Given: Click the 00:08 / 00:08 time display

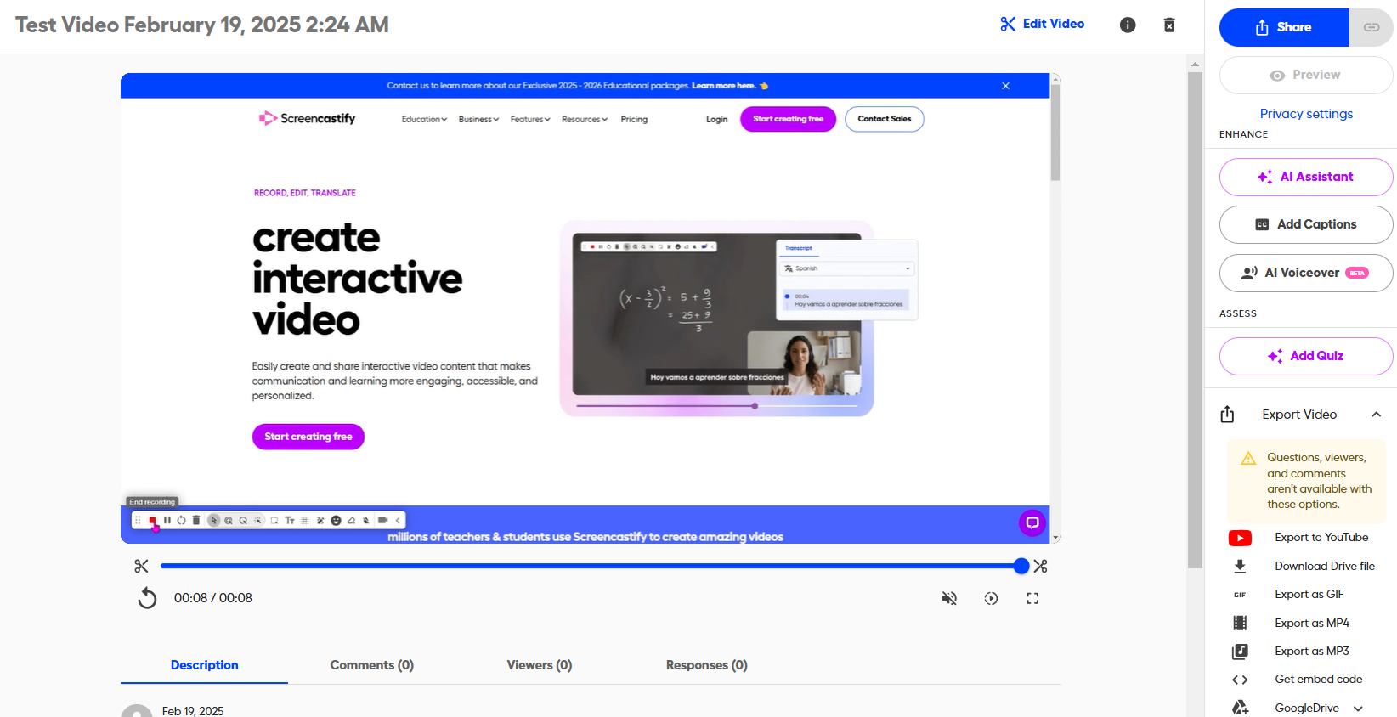Looking at the screenshot, I should point(213,598).
